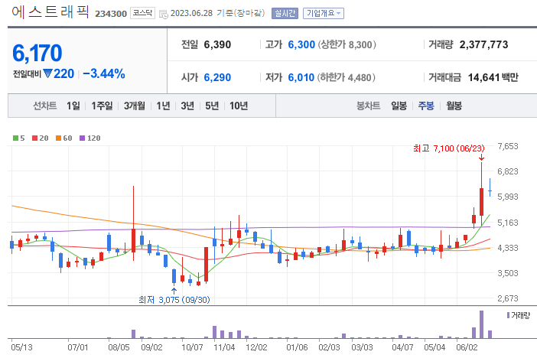
Task: Click the orange 60 moving average swatch
Action: point(58,138)
